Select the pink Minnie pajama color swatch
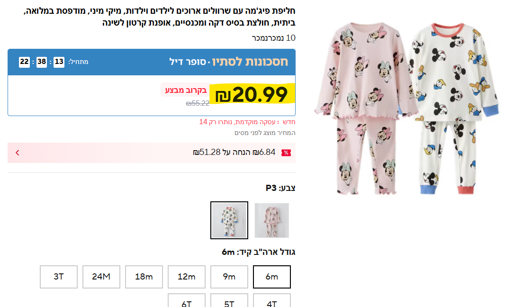 271,220
